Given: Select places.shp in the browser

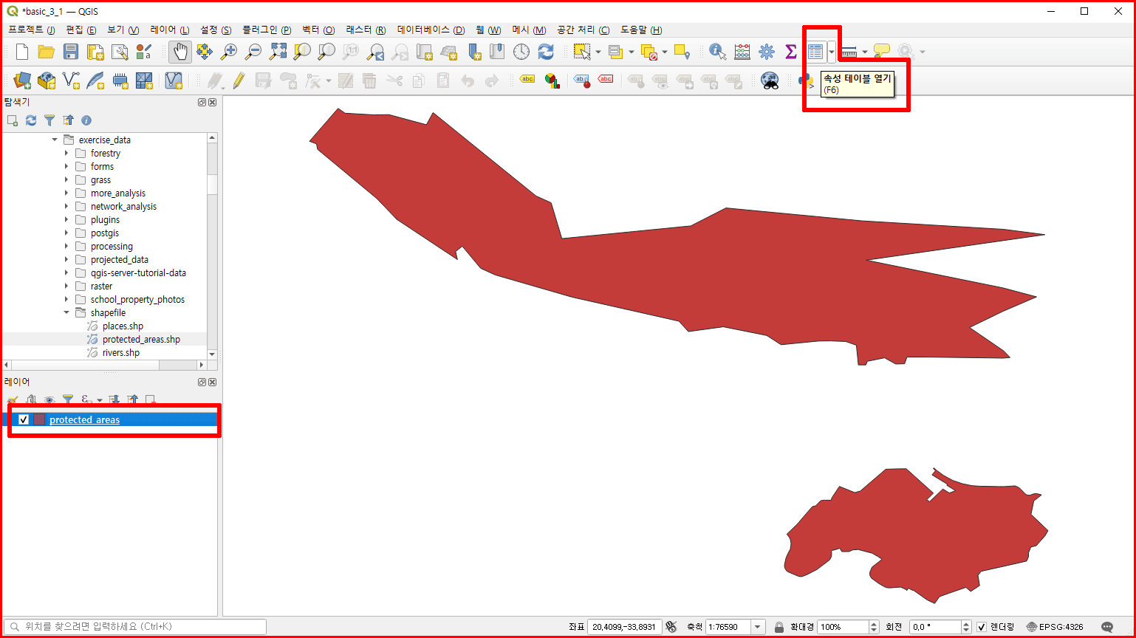Looking at the screenshot, I should [123, 326].
